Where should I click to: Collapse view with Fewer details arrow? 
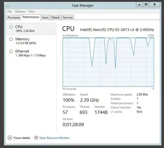(x=10, y=138)
